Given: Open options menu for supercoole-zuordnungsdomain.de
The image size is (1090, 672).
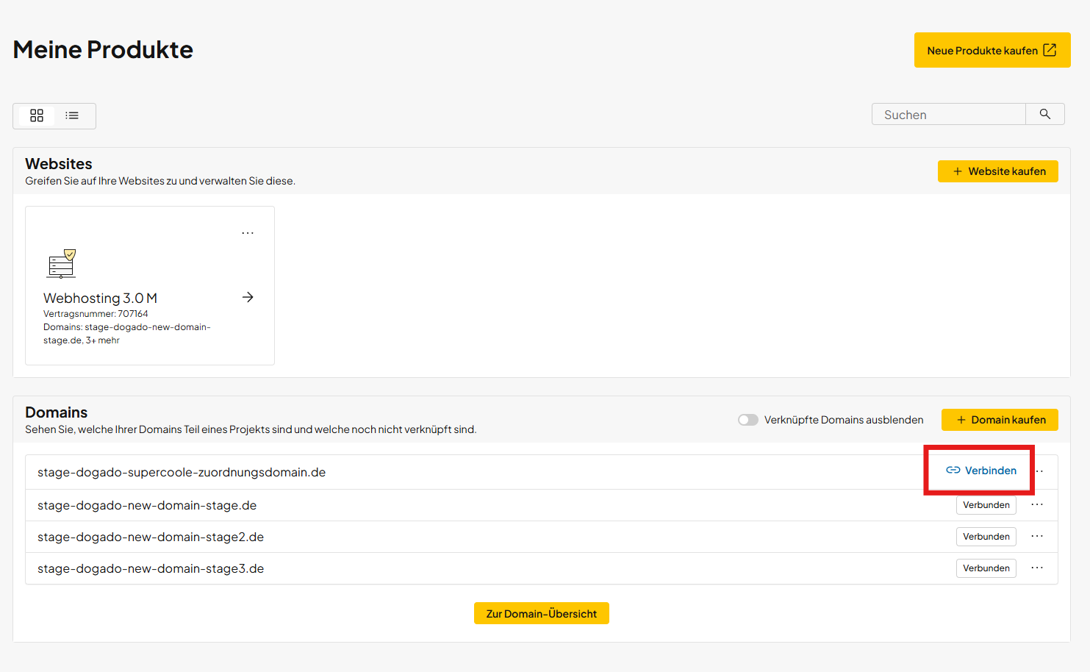Looking at the screenshot, I should point(1040,471).
